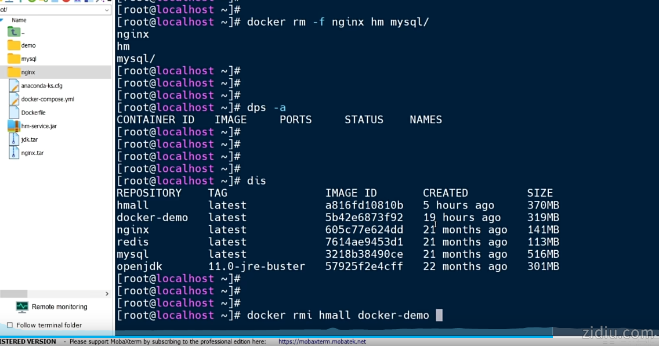The image size is (659, 346).
Task: Select the mysql folder icon
Action: [13, 59]
